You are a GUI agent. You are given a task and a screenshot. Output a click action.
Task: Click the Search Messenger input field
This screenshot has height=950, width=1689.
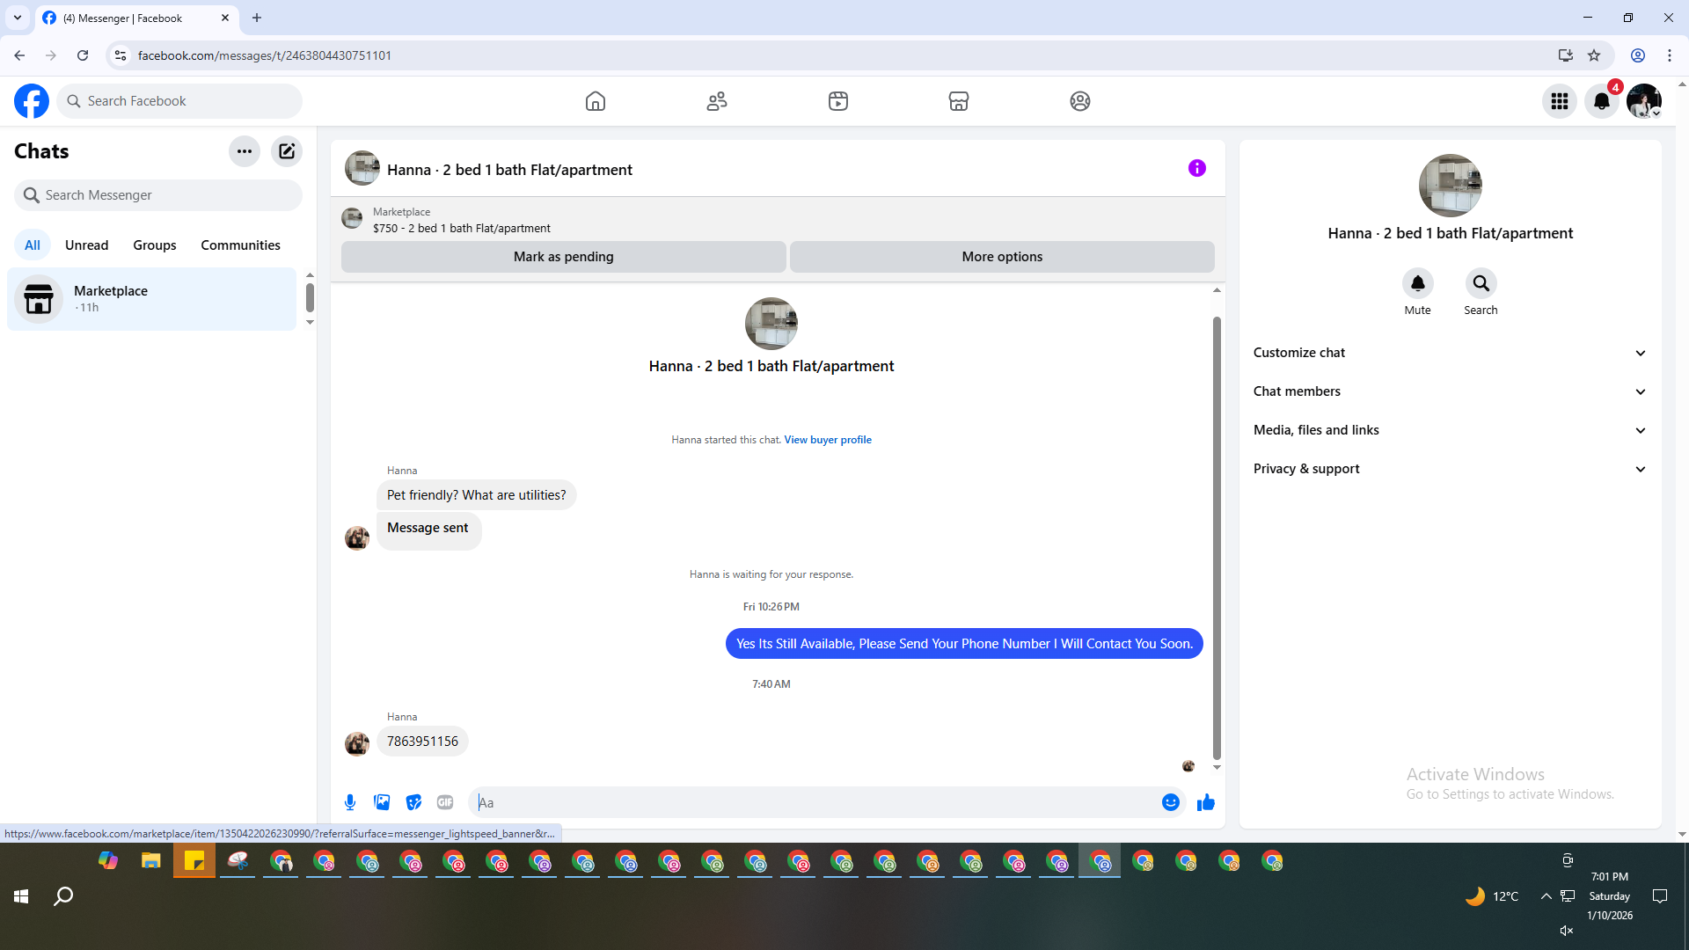pyautogui.click(x=167, y=195)
